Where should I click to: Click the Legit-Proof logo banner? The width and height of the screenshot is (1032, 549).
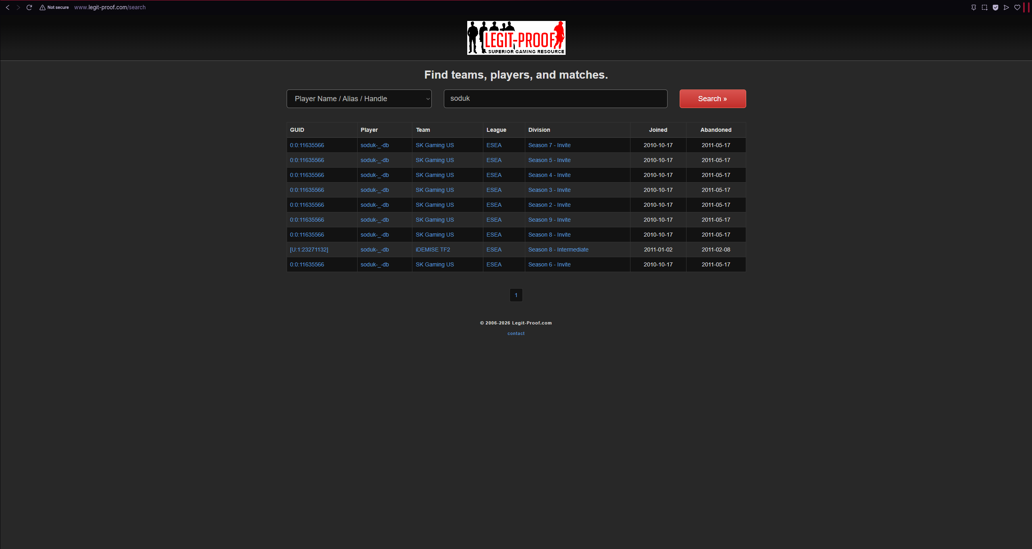pyautogui.click(x=516, y=38)
